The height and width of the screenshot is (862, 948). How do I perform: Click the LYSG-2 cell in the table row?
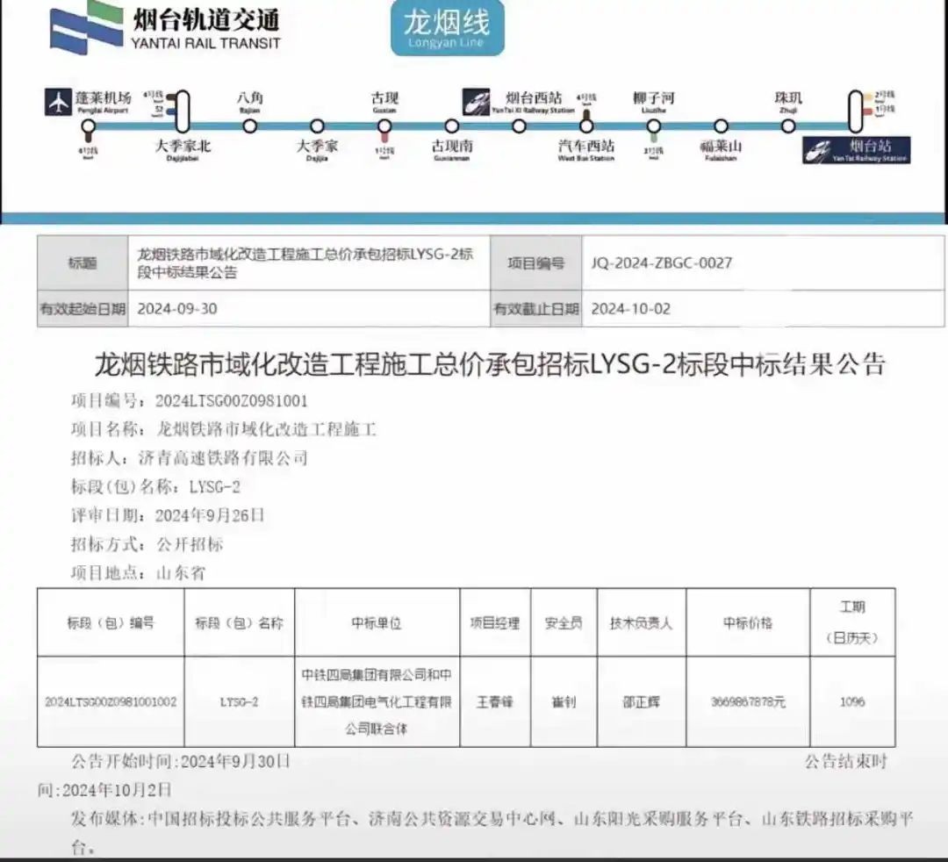(239, 702)
